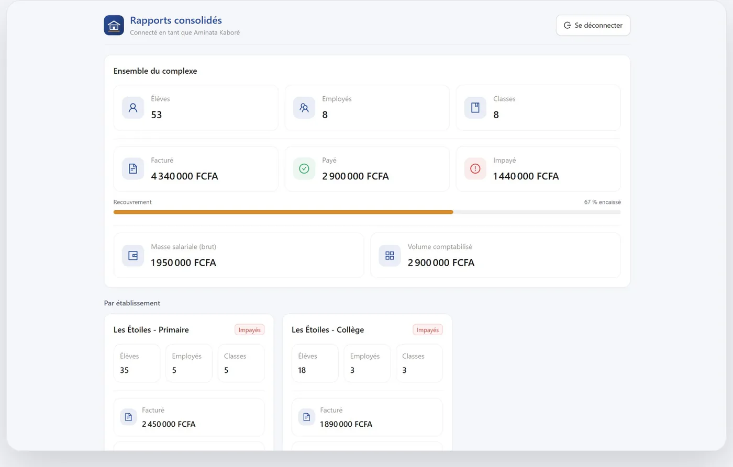Click the 1 440 000 FCFA unpaid amount
This screenshot has width=733, height=467.
[x=526, y=176]
